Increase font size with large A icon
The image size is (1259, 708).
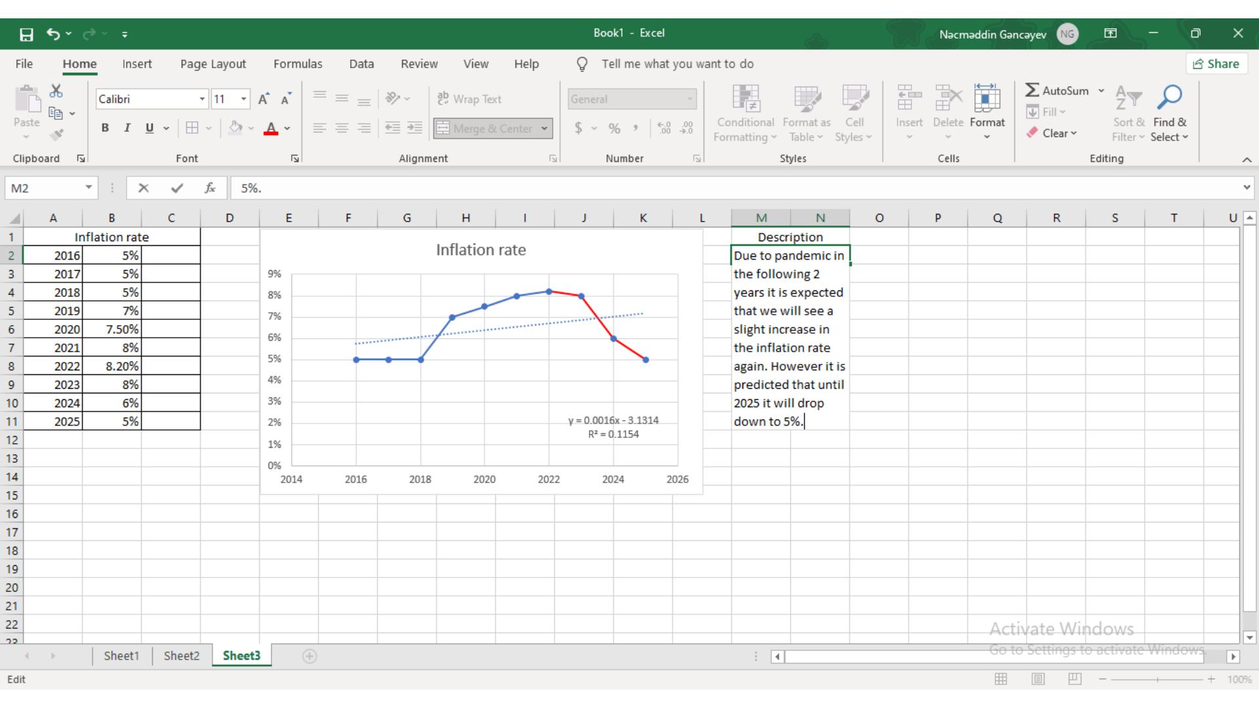[x=263, y=99]
